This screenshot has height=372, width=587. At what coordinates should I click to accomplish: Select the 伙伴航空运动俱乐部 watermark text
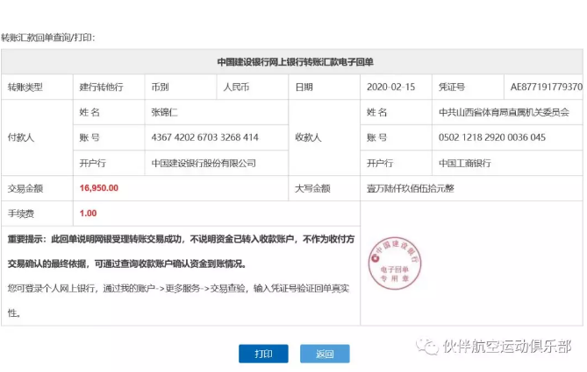click(507, 346)
